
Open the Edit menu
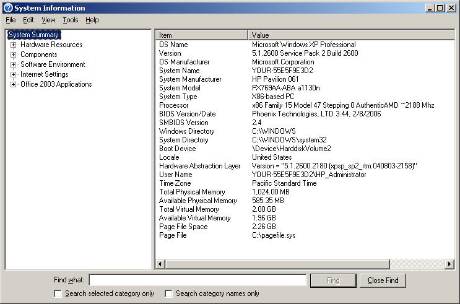[x=28, y=20]
